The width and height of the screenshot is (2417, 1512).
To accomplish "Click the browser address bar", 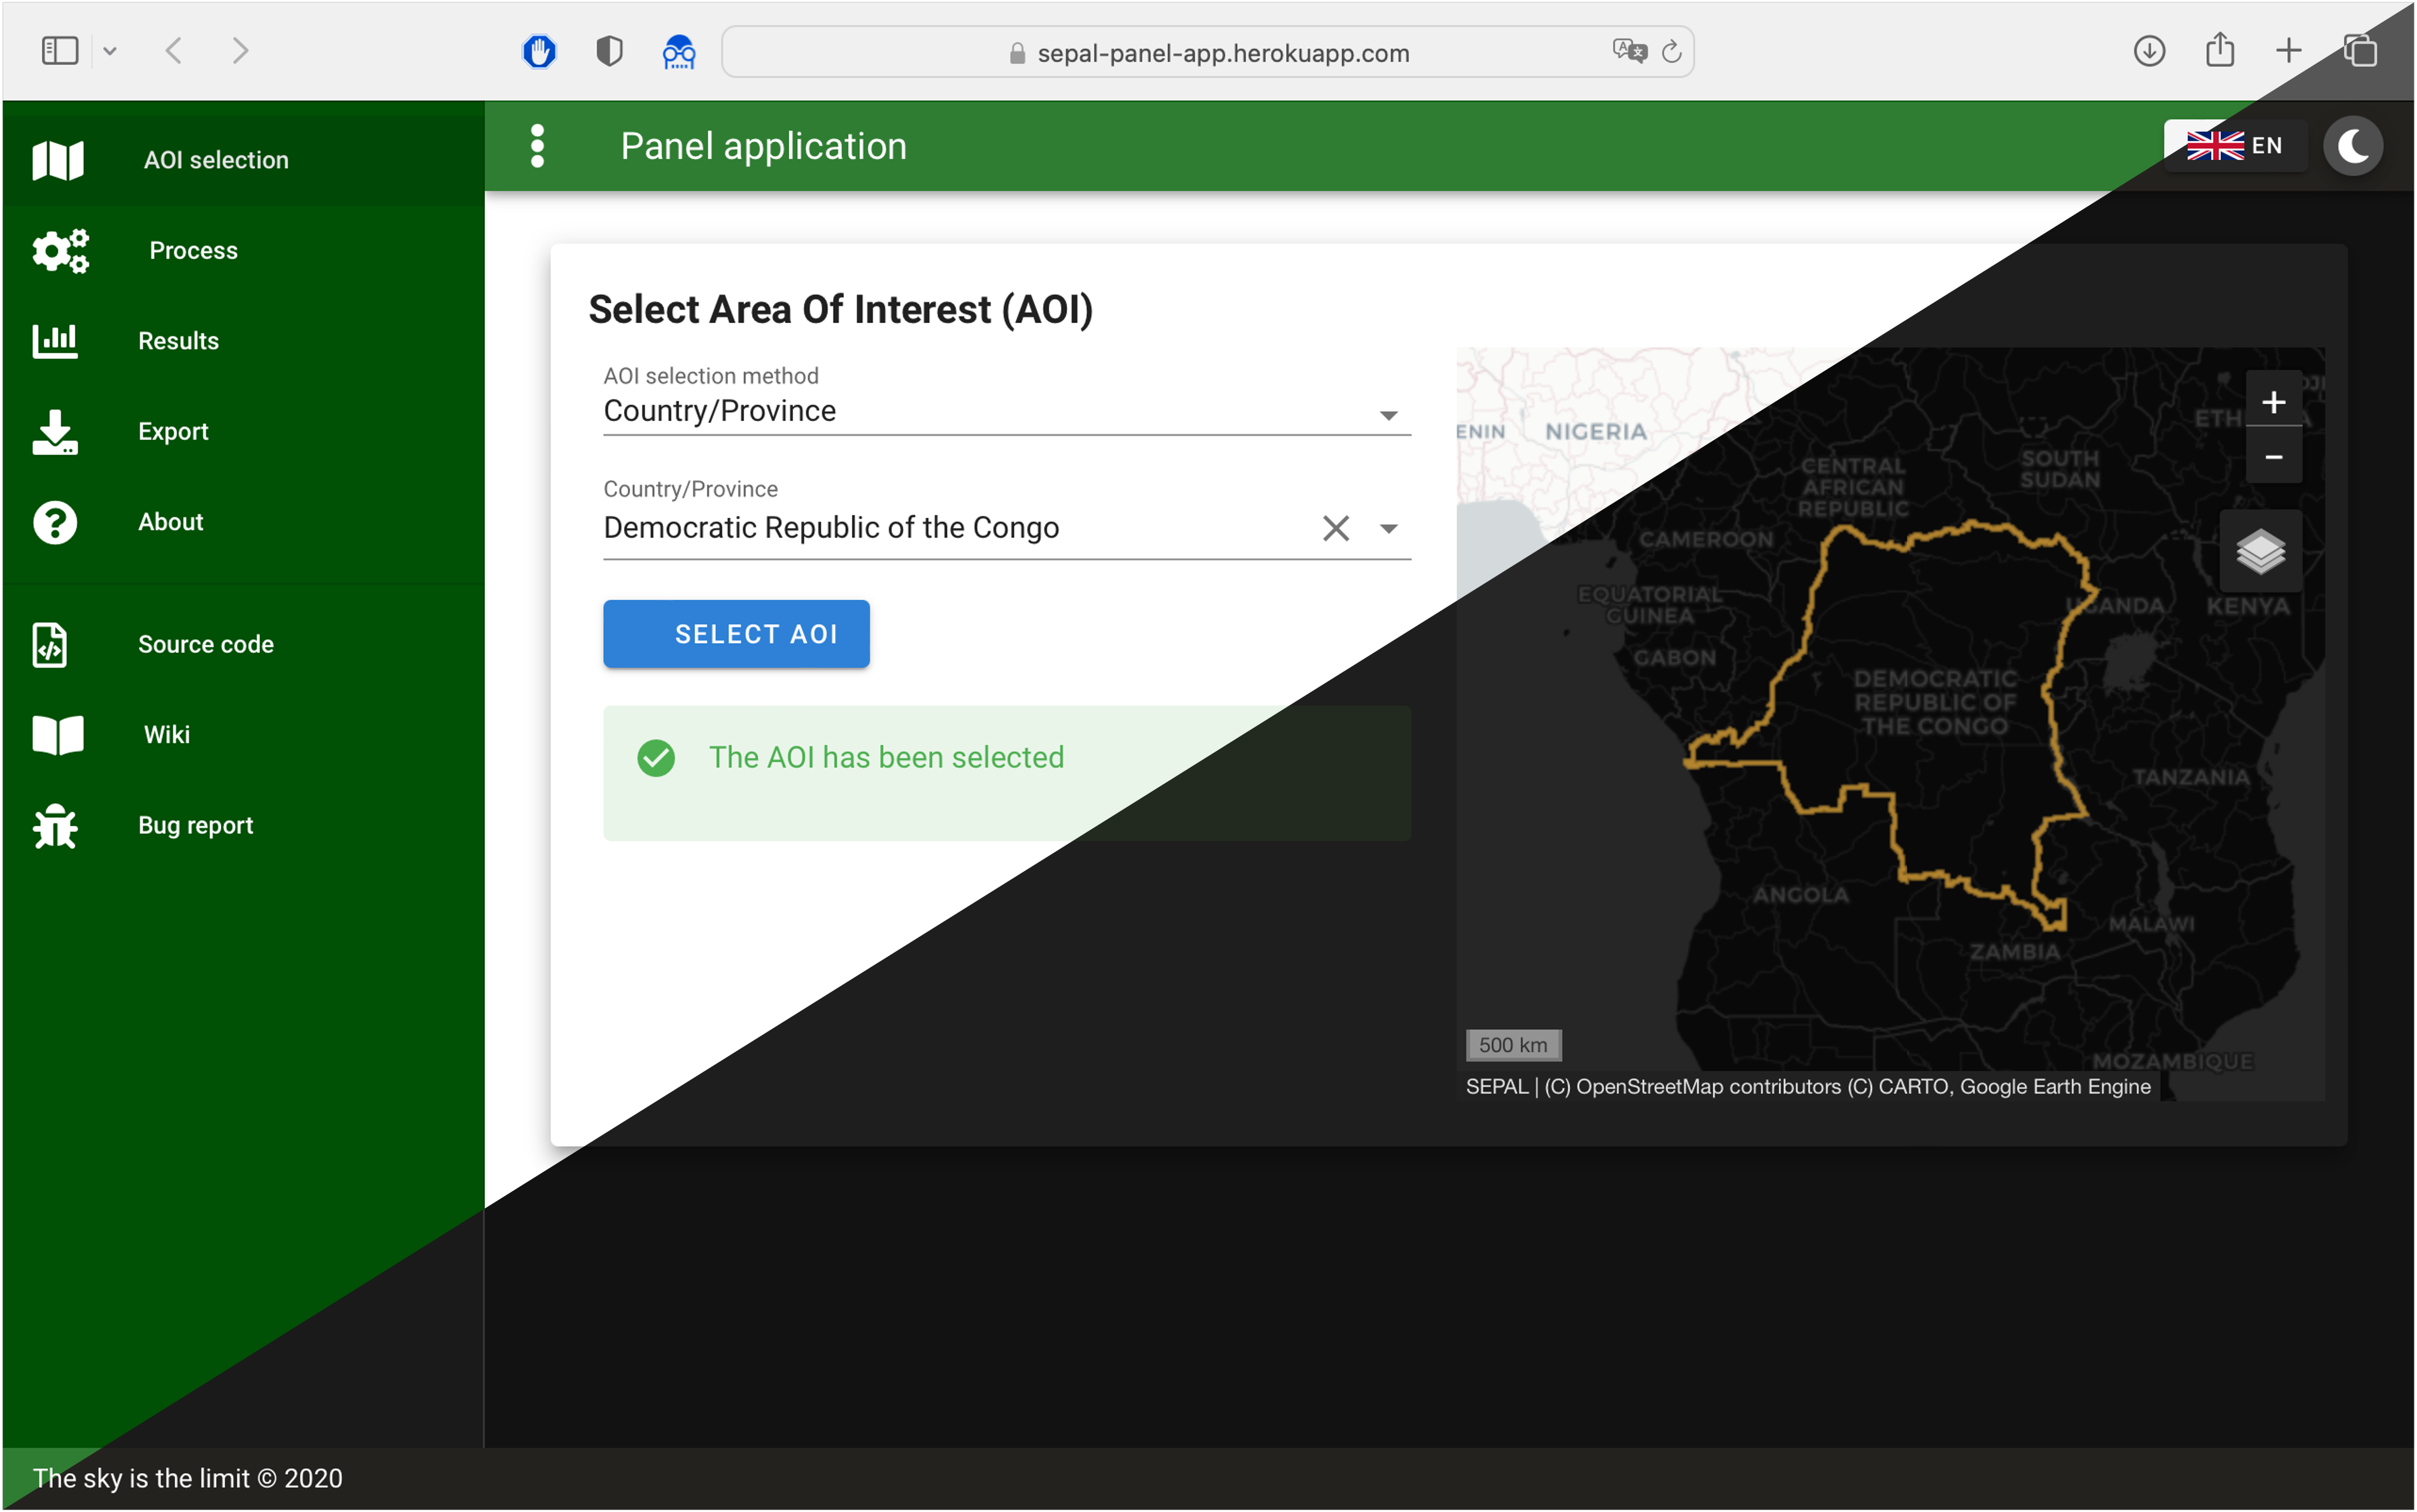I will click(1222, 53).
